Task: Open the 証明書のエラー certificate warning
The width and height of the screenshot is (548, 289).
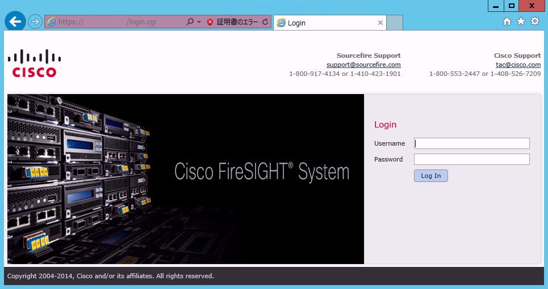Action: click(x=237, y=22)
